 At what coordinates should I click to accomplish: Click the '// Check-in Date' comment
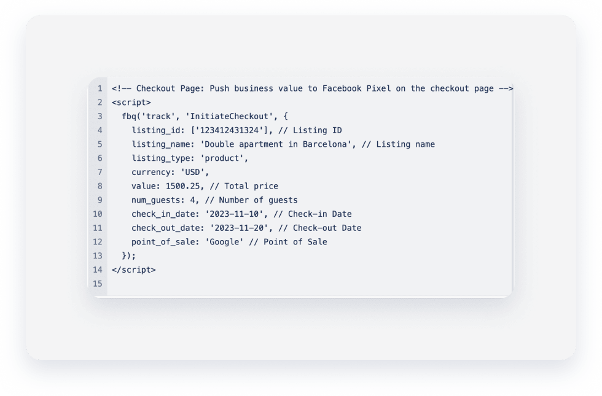pos(313,214)
